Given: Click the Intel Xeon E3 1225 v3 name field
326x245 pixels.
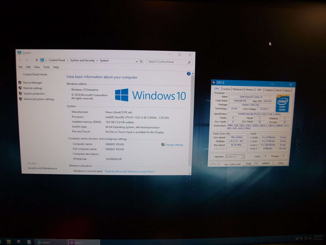Looking at the screenshot, I should tap(251, 97).
